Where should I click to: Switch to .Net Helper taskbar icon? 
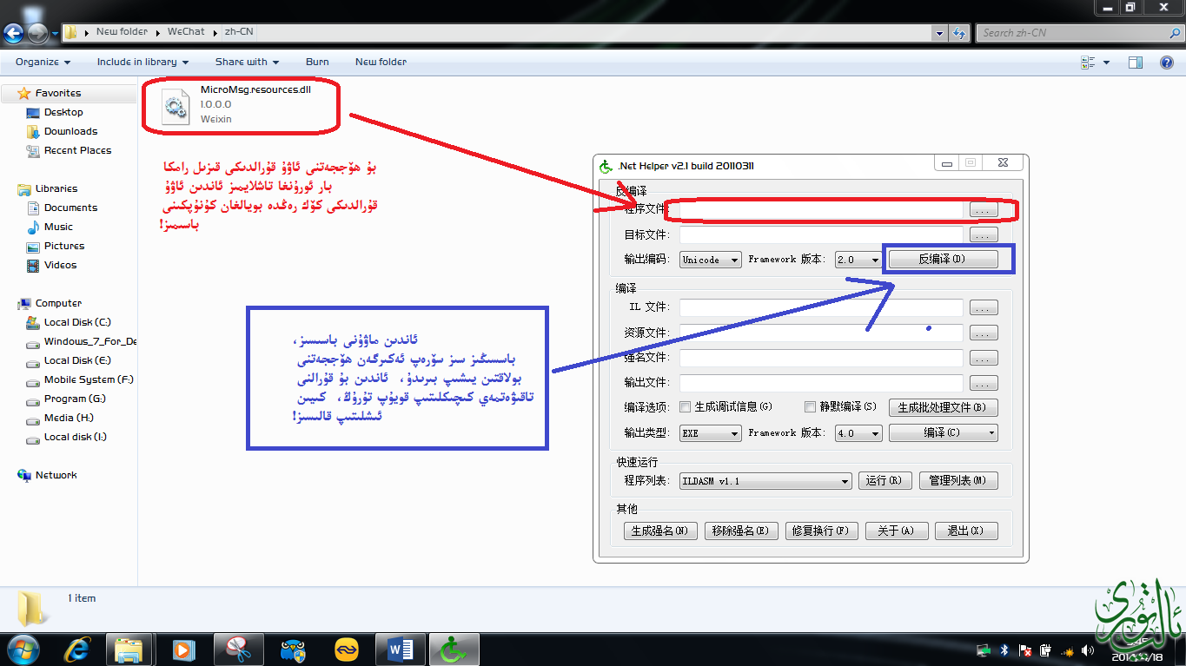click(x=454, y=649)
